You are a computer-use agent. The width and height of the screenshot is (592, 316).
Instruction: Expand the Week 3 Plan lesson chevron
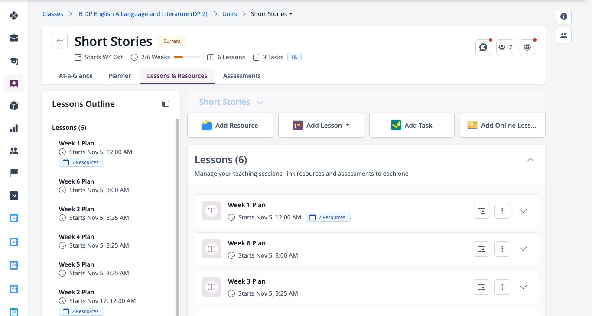tap(523, 287)
